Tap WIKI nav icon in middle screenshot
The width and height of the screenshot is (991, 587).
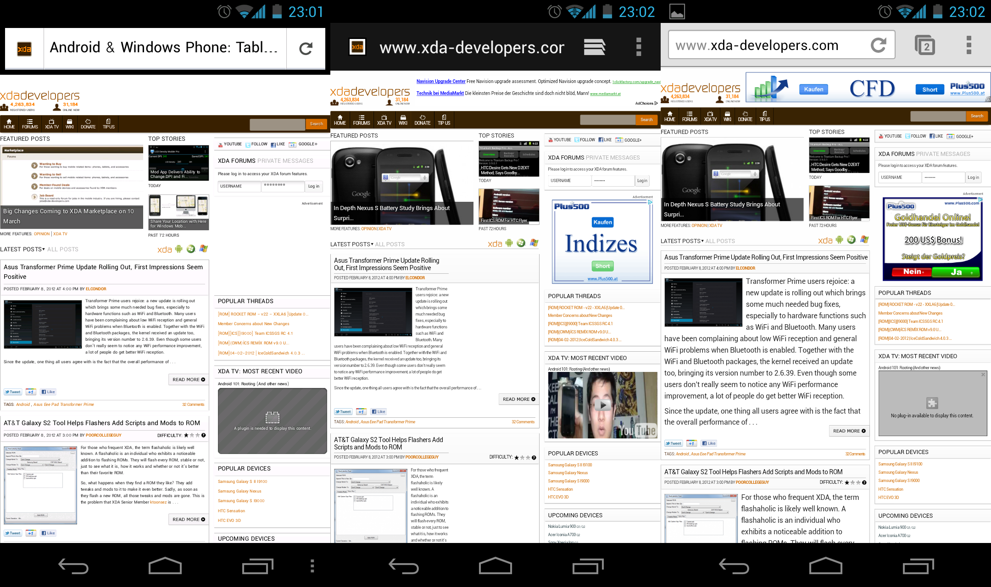pyautogui.click(x=403, y=120)
